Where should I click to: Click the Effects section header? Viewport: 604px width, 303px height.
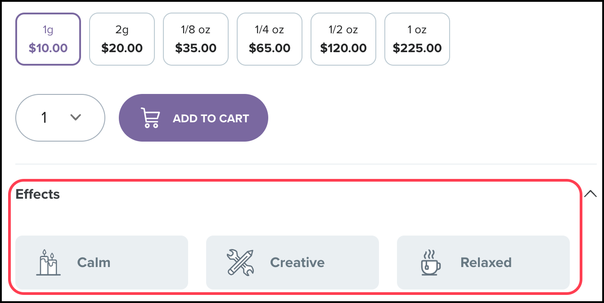tap(38, 194)
